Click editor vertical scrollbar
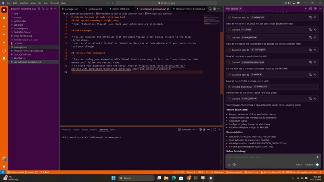This screenshot has width=324, height=182. pos(221,62)
